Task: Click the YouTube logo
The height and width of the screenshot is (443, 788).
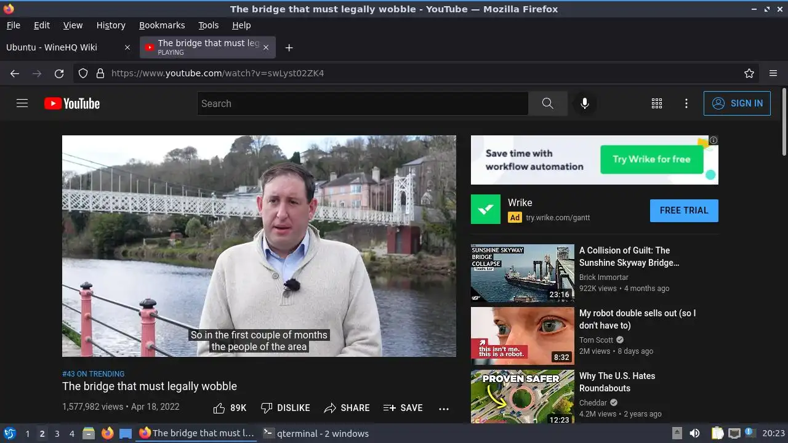Action: pyautogui.click(x=72, y=103)
